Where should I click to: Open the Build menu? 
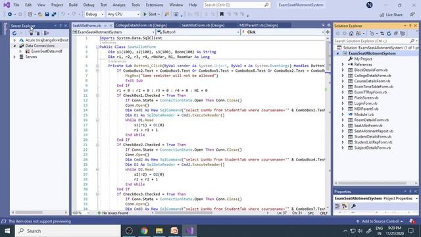[x=73, y=5]
